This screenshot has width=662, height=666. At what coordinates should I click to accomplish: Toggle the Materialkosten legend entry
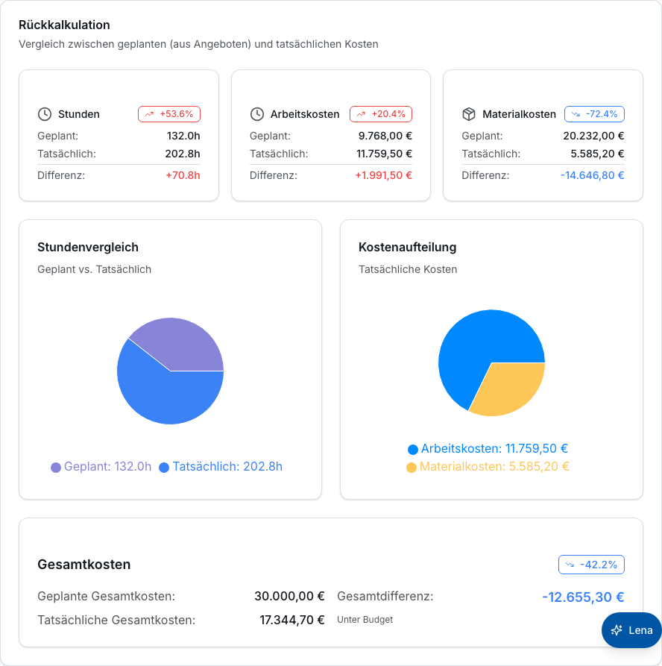click(x=488, y=467)
